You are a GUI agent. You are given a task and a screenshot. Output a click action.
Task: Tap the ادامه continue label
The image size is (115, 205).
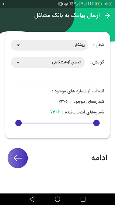pos(99,158)
